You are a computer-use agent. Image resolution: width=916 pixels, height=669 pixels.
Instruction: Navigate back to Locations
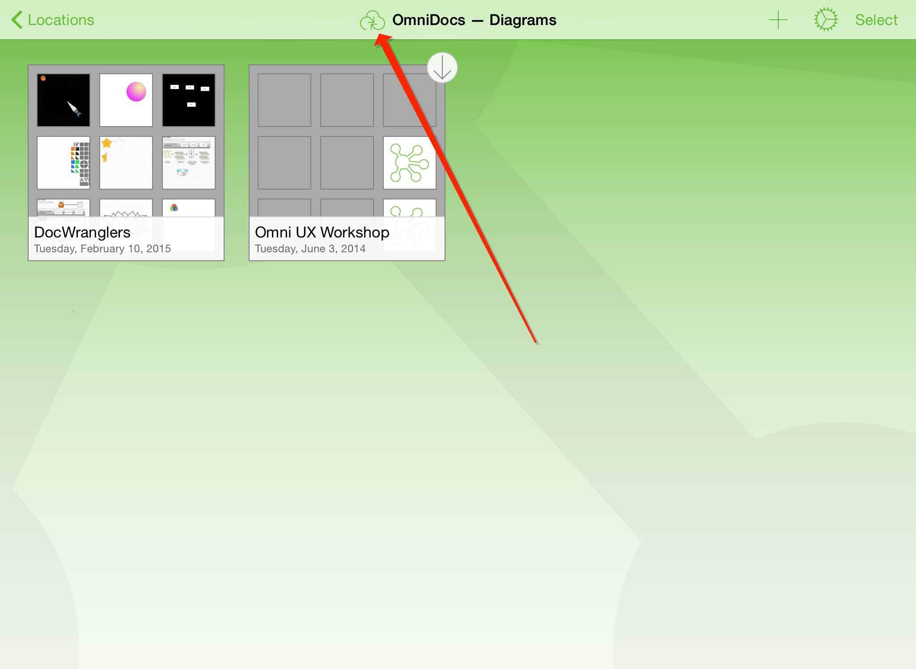pos(53,20)
